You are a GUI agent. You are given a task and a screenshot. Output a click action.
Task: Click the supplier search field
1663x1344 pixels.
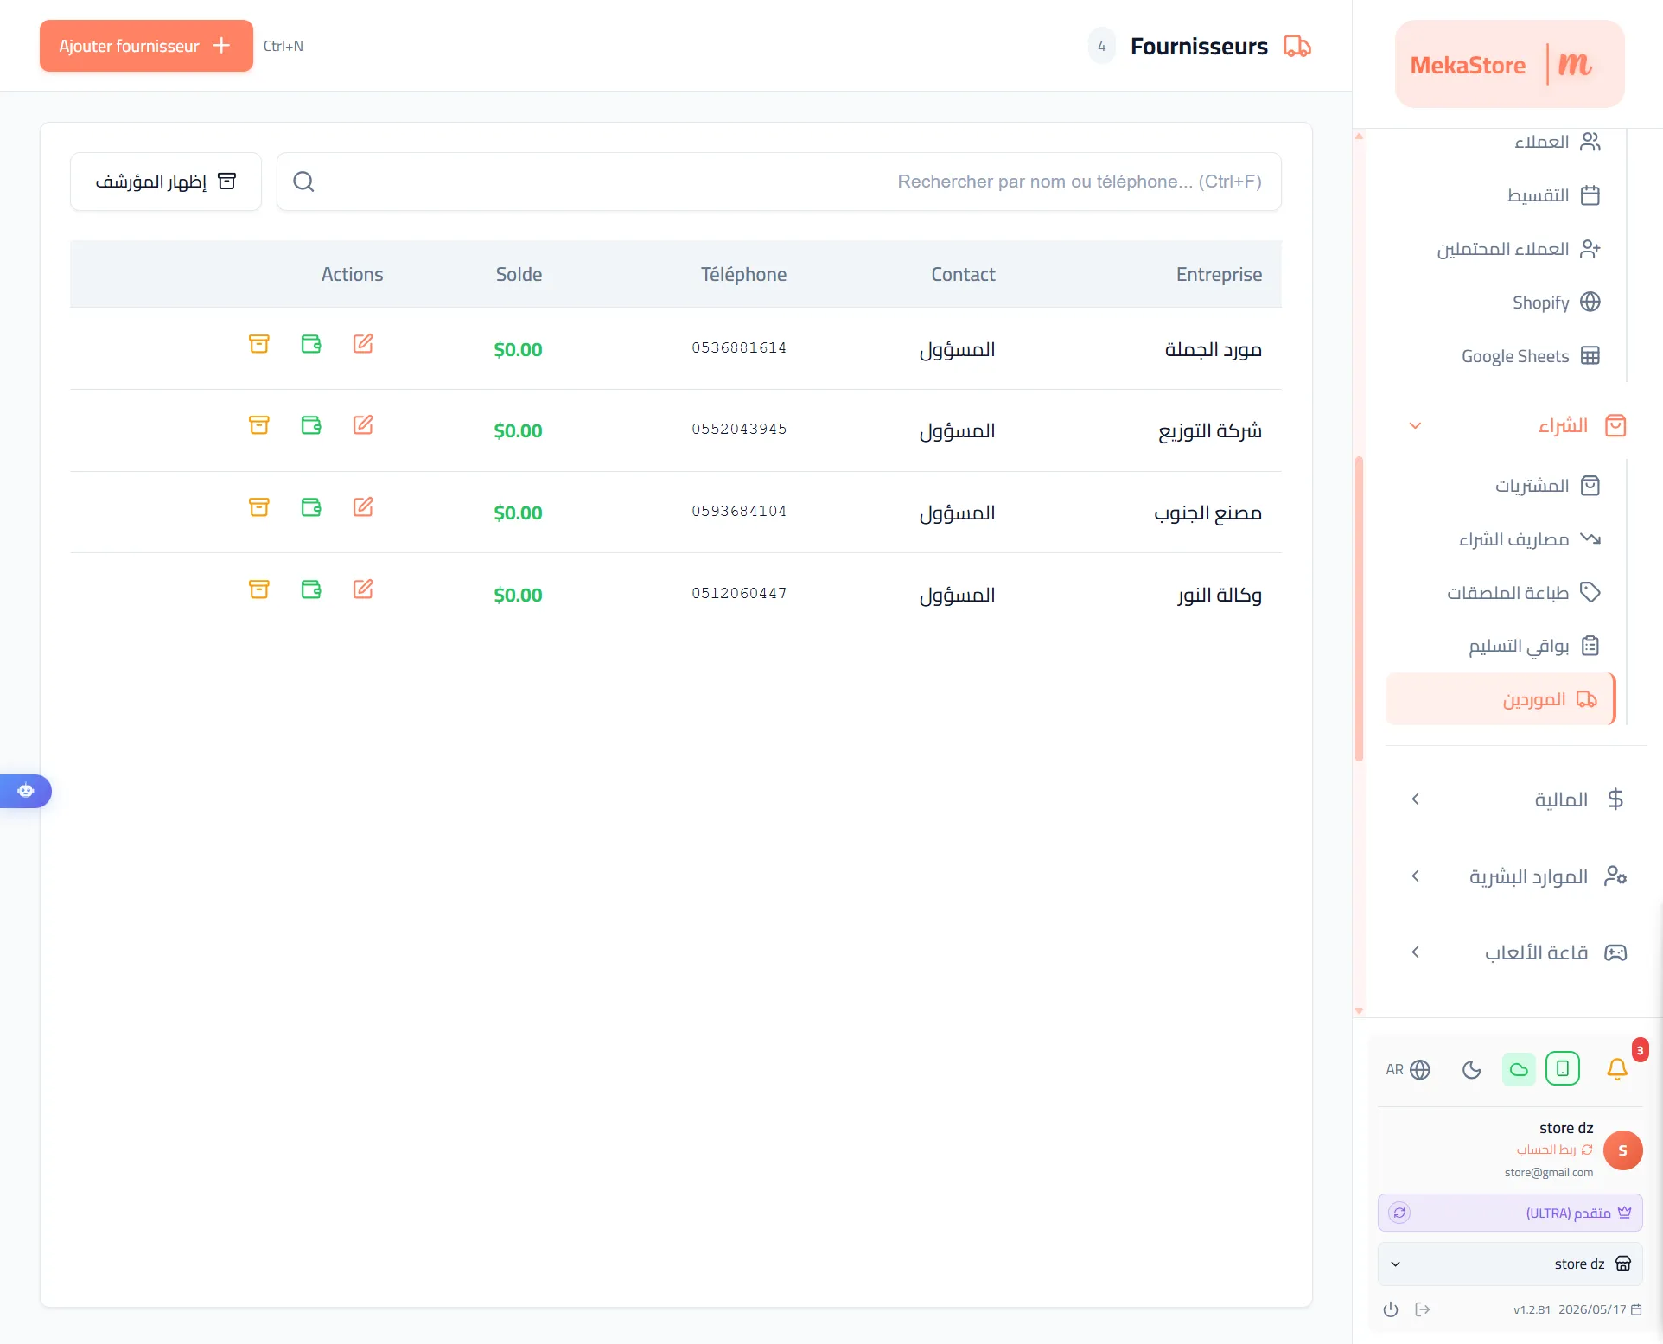779,182
